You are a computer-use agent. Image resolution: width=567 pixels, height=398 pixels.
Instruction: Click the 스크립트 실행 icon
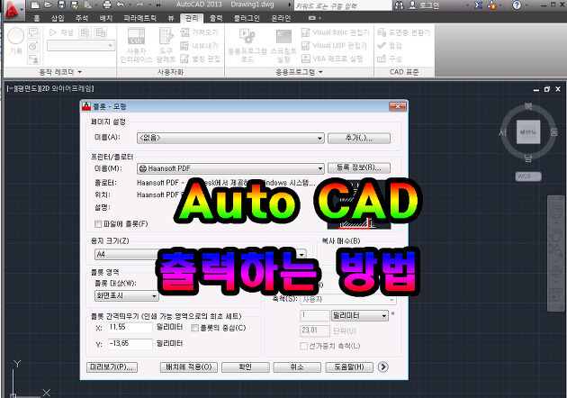point(283,37)
